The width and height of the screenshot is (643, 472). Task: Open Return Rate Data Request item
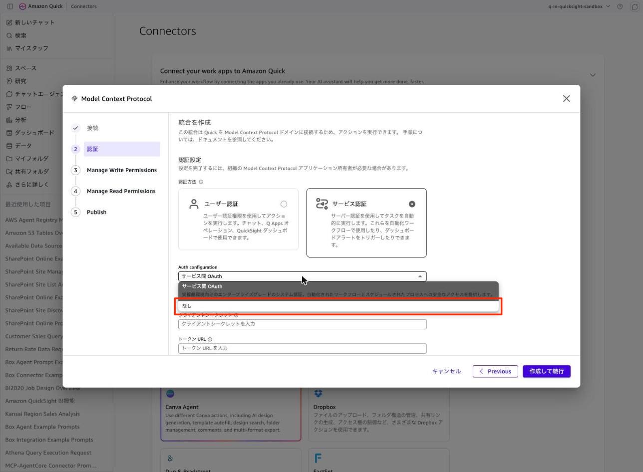click(x=34, y=349)
